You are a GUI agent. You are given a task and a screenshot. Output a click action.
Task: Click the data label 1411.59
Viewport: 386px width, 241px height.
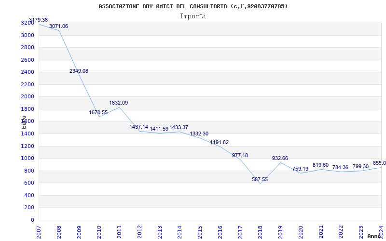[159, 129]
